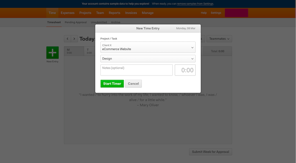Click the 0:00 duration input field
Screen dimensions: 296x163
(185, 70)
